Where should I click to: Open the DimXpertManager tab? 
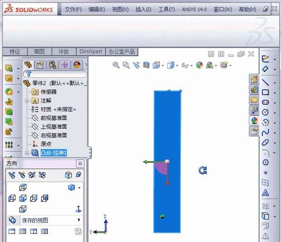pos(65,65)
